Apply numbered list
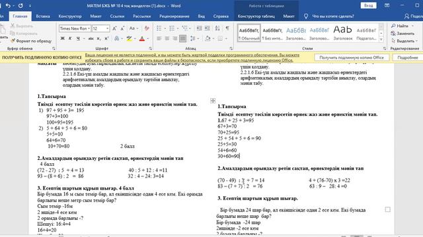 pos(172,28)
